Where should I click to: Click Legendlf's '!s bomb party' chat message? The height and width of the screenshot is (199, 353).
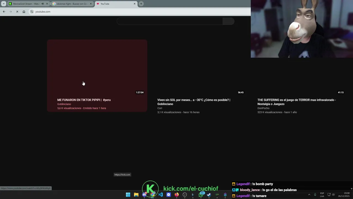[x=253, y=184]
